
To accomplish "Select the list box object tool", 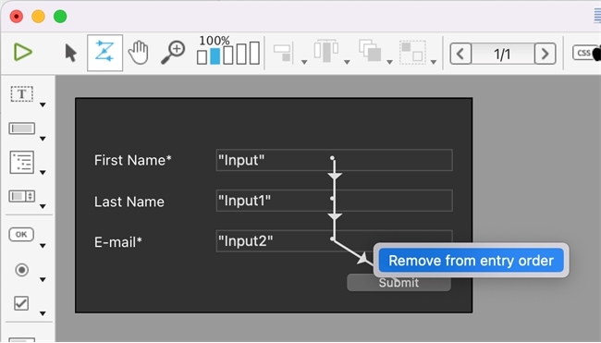I will coord(22,163).
